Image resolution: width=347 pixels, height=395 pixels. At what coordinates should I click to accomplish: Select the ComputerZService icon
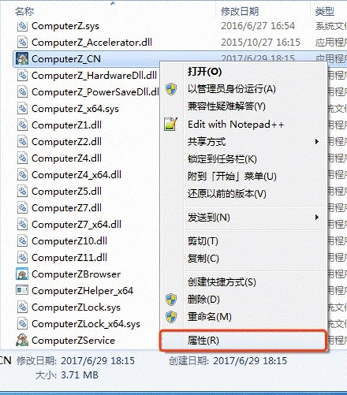(x=22, y=340)
